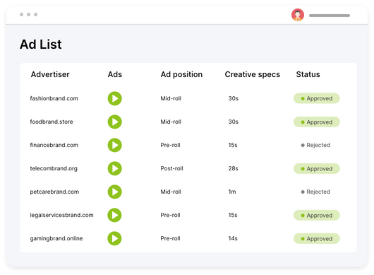Image resolution: width=374 pixels, height=275 pixels.
Task: Click the Ad List page title
Action: click(41, 45)
